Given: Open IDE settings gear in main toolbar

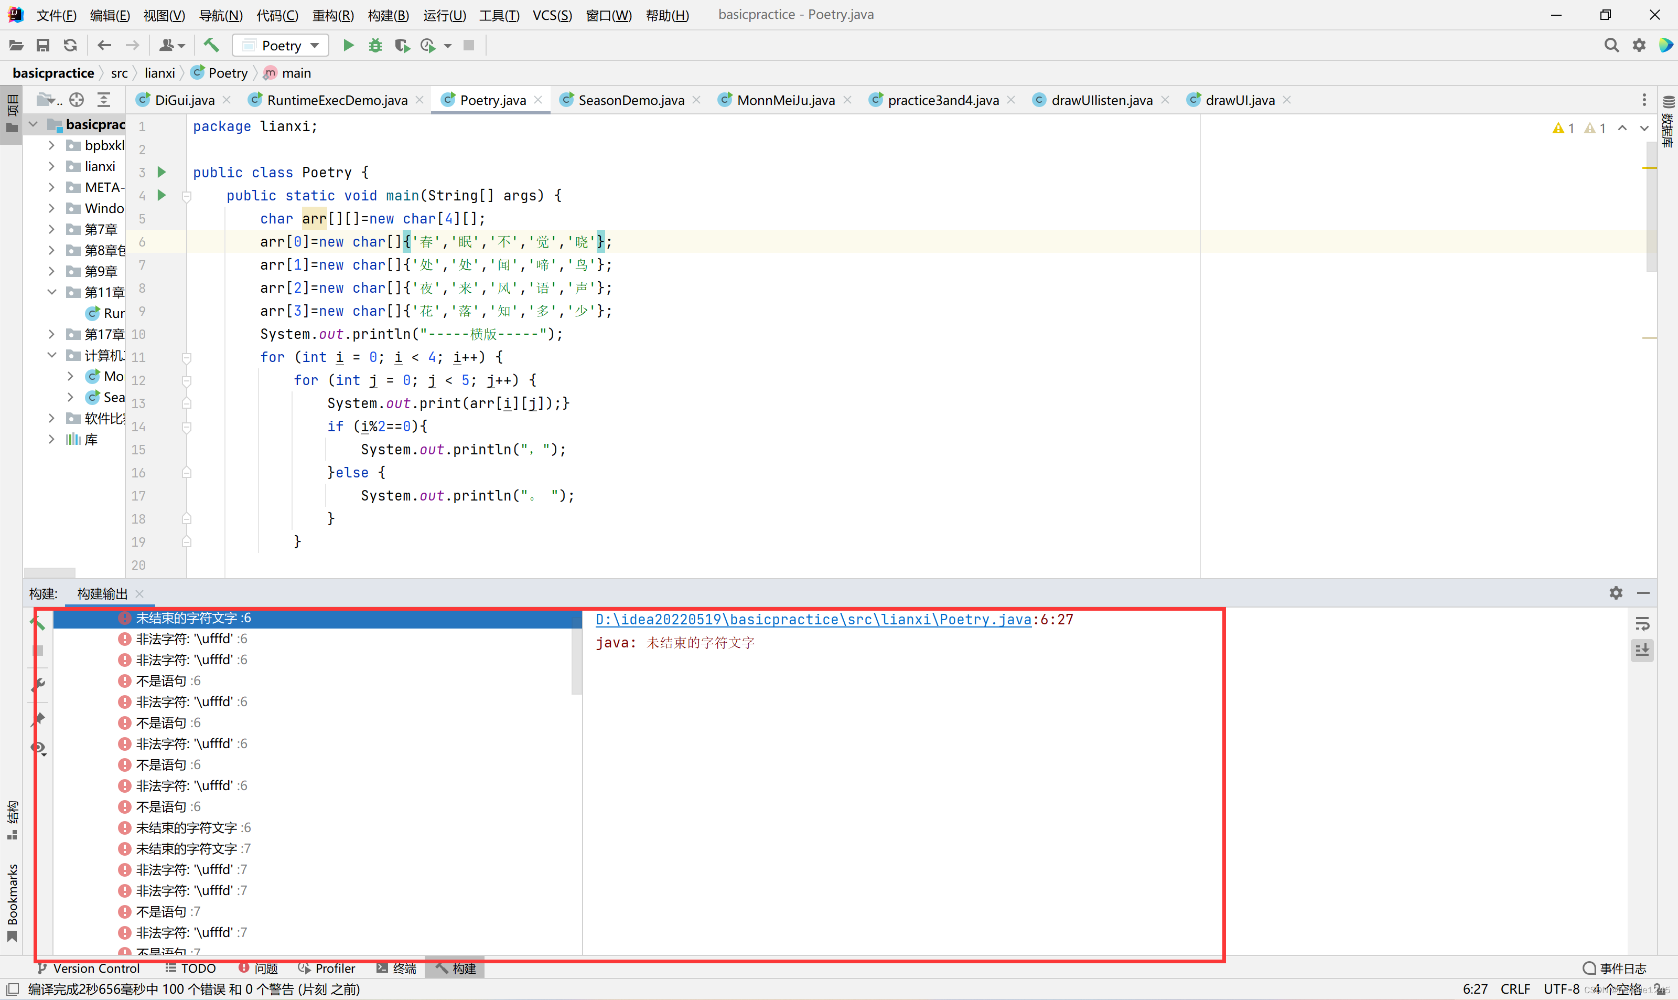Looking at the screenshot, I should point(1639,45).
